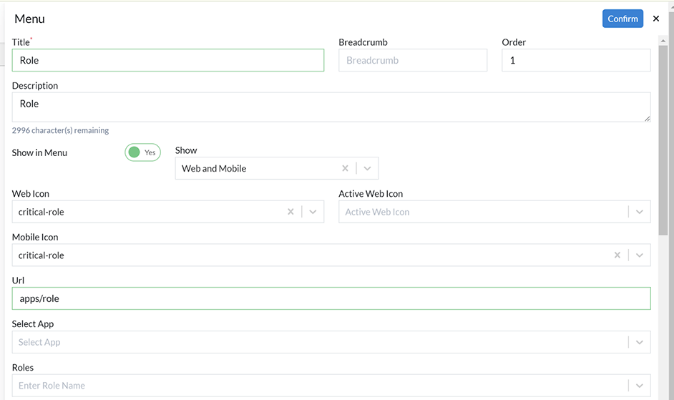Expand the Active Web Icon dropdown
This screenshot has height=400, width=674.
[639, 212]
